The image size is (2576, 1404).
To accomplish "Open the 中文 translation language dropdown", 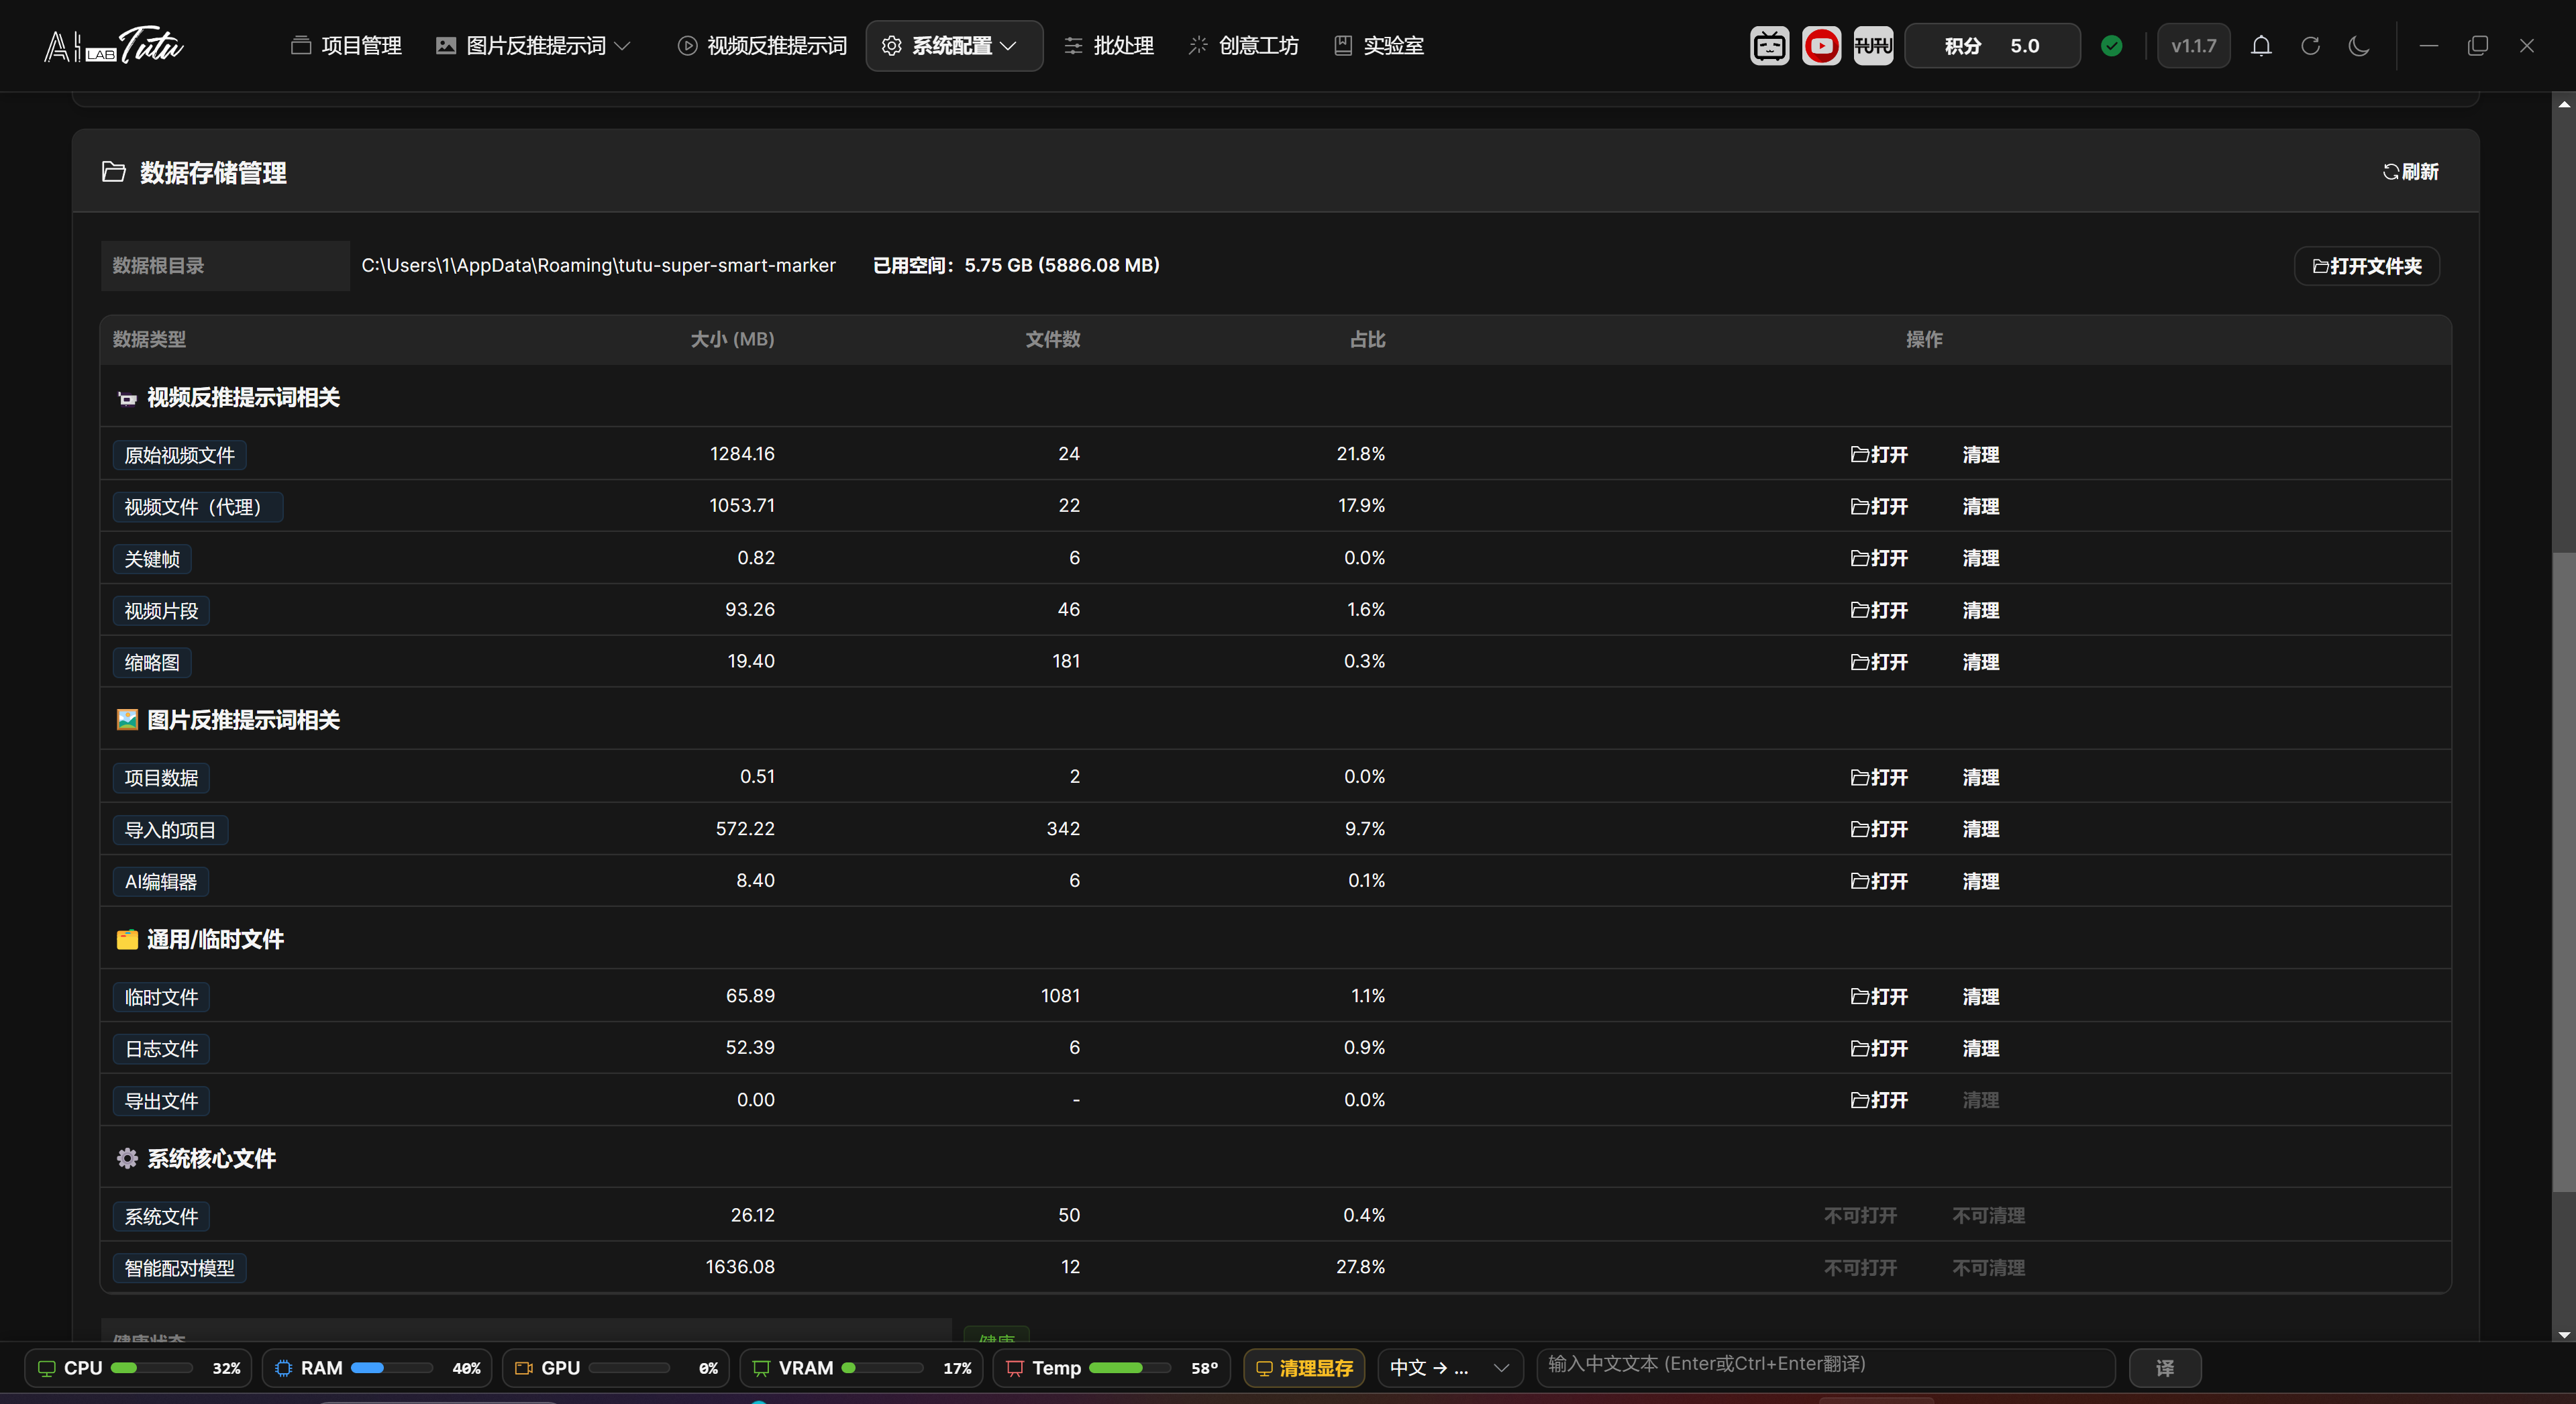I will pyautogui.click(x=1449, y=1368).
